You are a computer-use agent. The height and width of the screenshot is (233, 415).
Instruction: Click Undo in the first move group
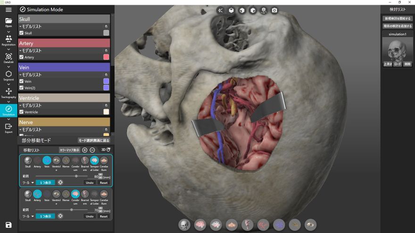90,183
